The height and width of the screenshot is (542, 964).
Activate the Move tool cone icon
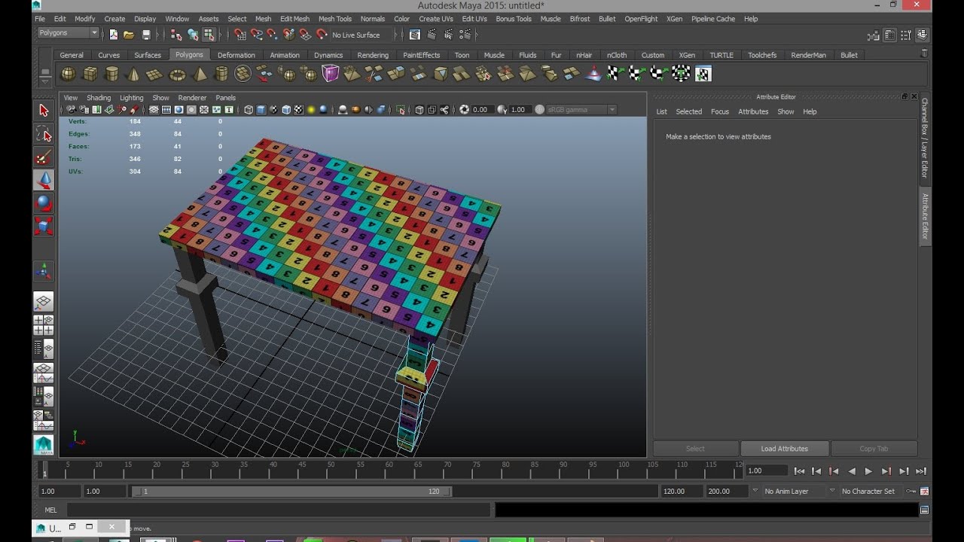coord(44,180)
